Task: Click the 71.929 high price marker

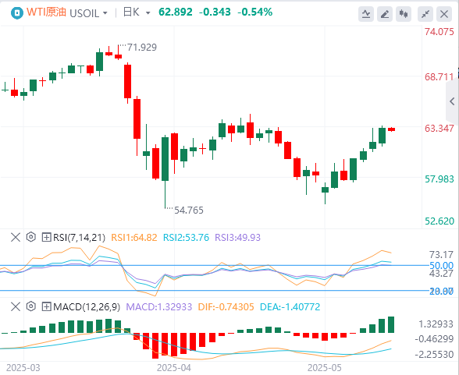Action: point(142,47)
